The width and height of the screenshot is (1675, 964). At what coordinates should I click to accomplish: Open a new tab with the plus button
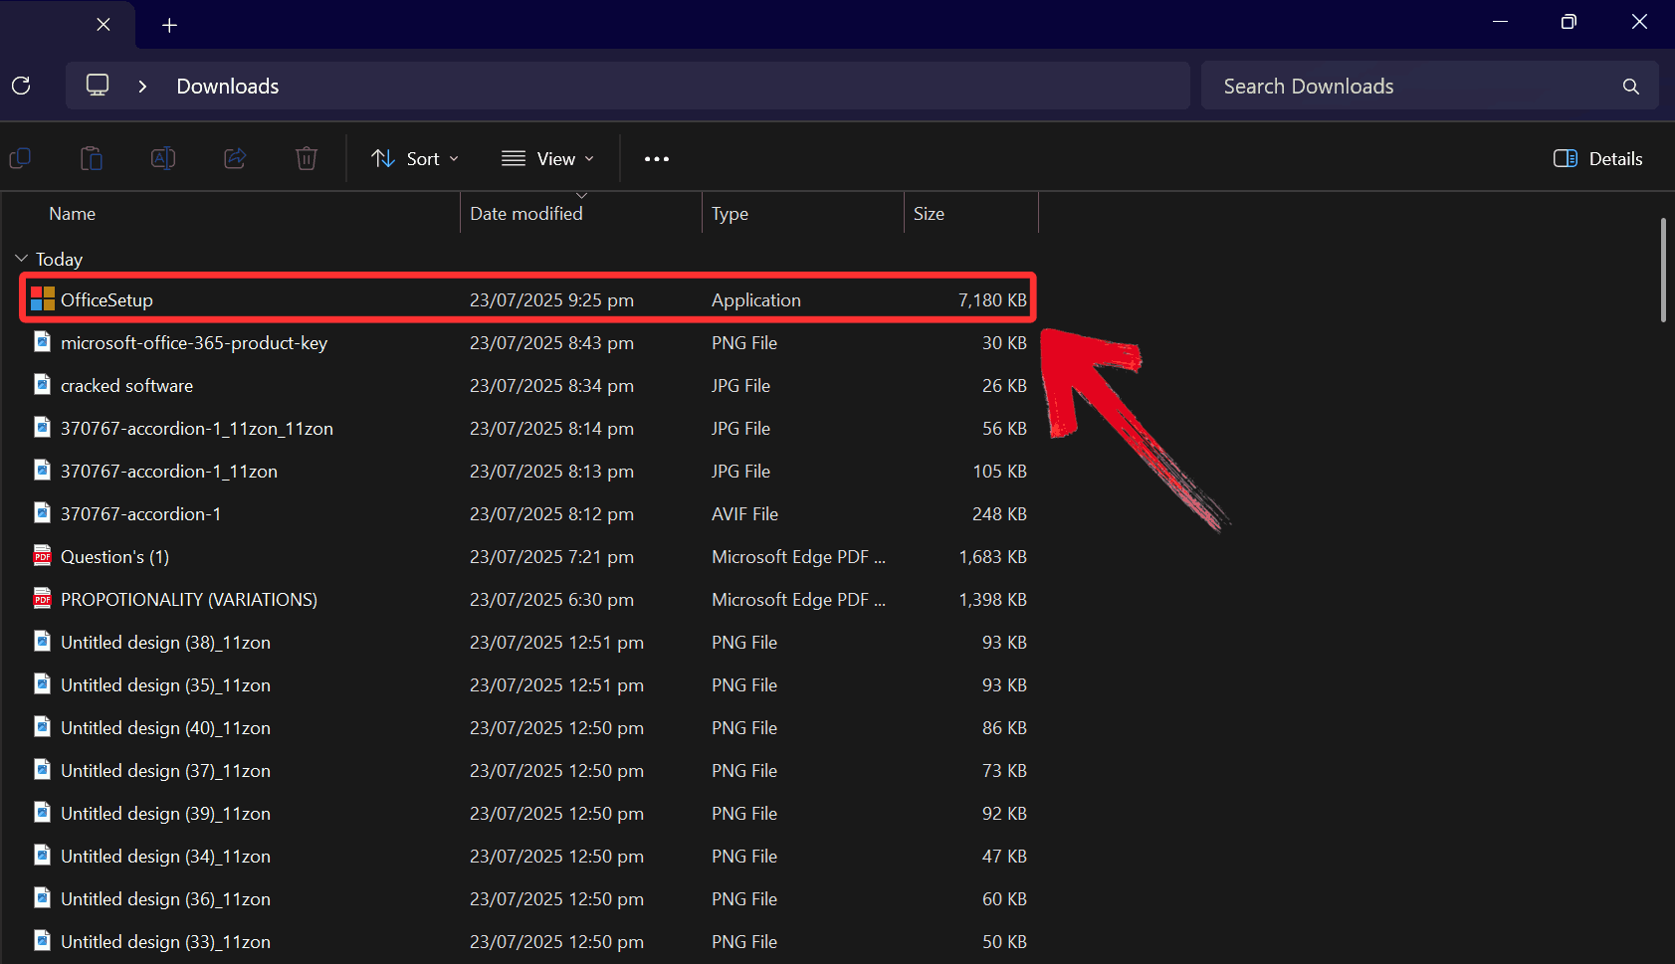[x=169, y=24]
